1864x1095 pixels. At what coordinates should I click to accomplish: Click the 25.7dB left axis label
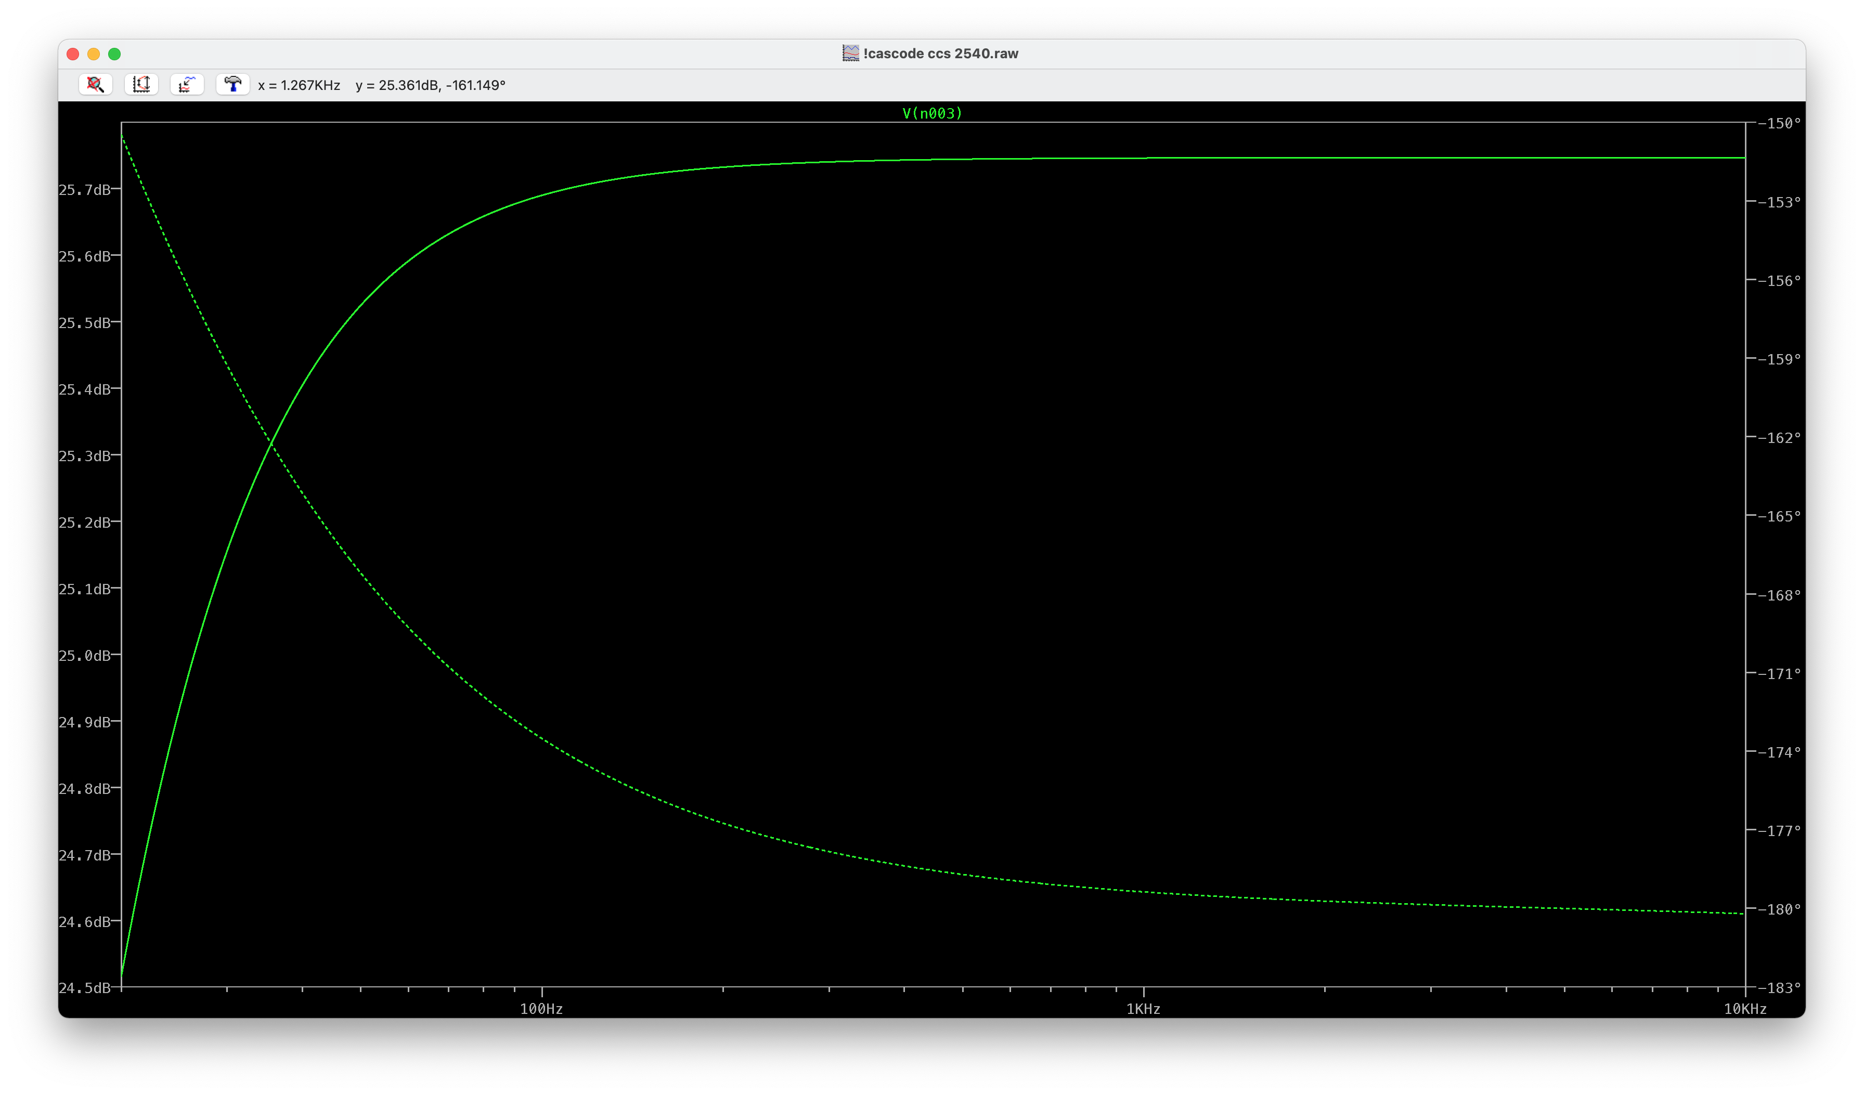(84, 190)
